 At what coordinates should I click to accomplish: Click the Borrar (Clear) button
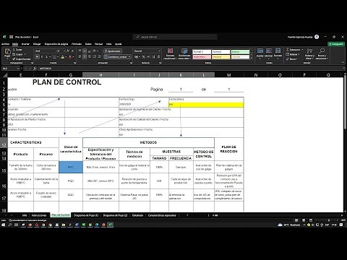click(292, 59)
